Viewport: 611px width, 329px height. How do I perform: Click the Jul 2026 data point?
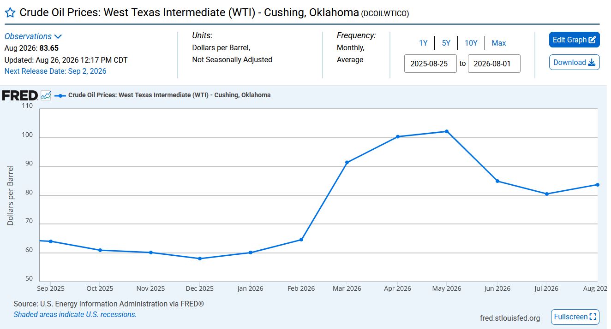coord(547,194)
